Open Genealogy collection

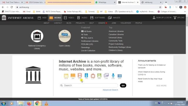[85, 47]
